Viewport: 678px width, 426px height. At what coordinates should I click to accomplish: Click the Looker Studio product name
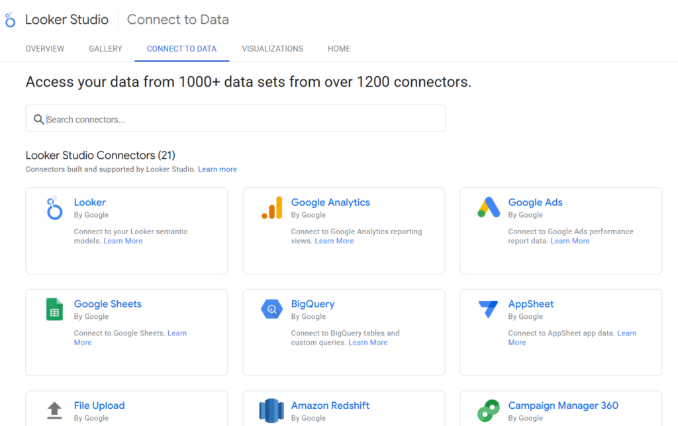67,19
